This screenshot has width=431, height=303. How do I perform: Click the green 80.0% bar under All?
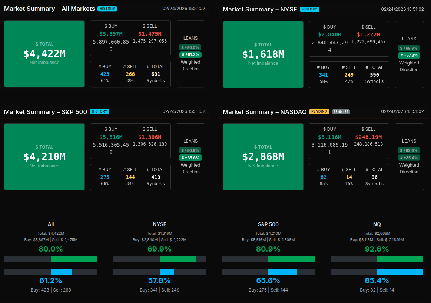click(x=74, y=259)
